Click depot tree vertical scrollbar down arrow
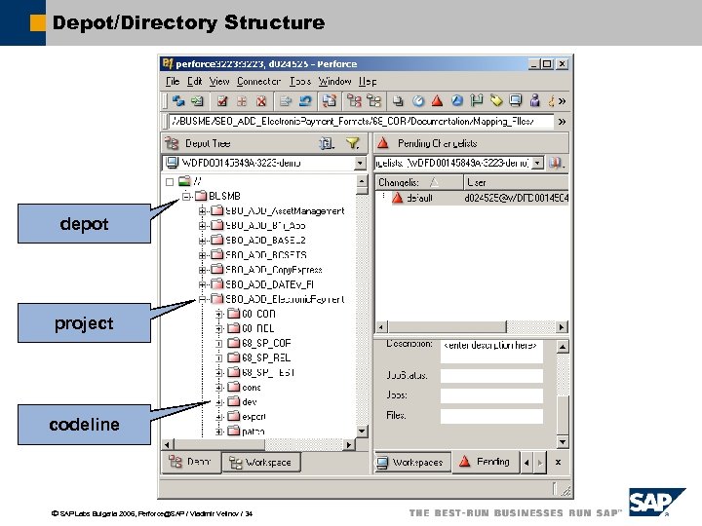The image size is (702, 526). pos(362,432)
